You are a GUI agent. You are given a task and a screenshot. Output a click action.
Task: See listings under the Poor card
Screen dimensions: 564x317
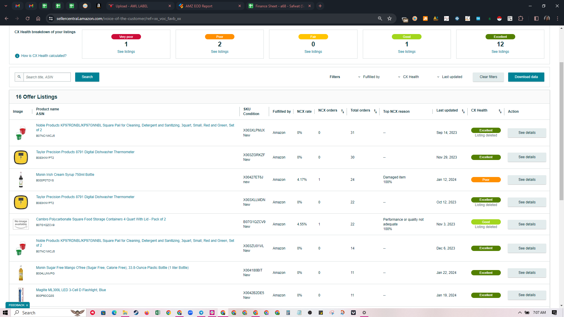coord(219,52)
